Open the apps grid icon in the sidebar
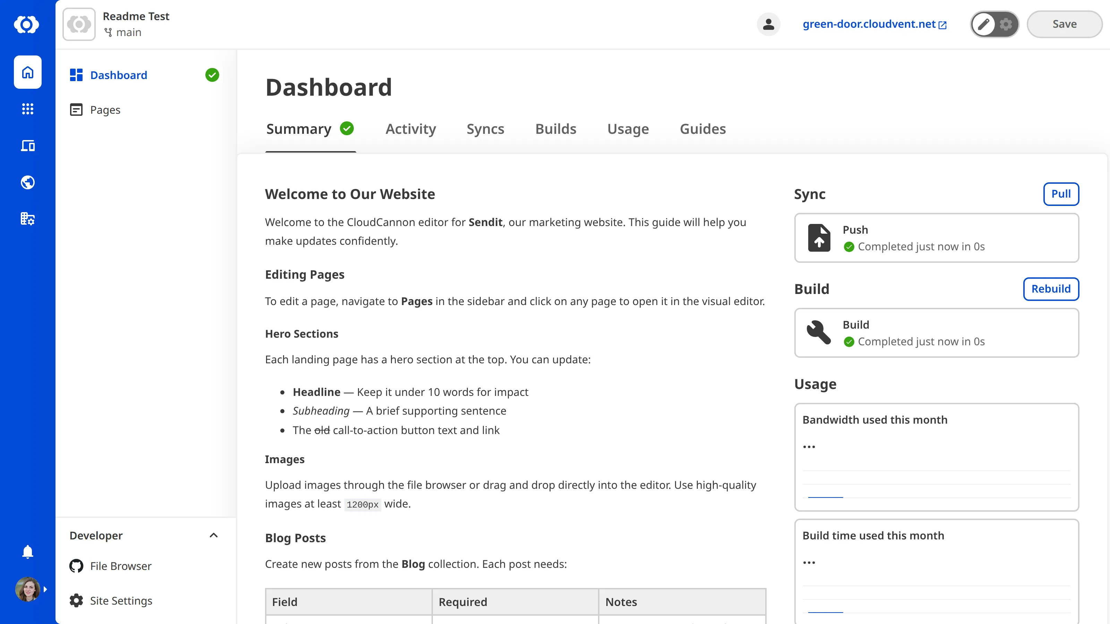Screen dimensions: 1110x624 (28, 109)
